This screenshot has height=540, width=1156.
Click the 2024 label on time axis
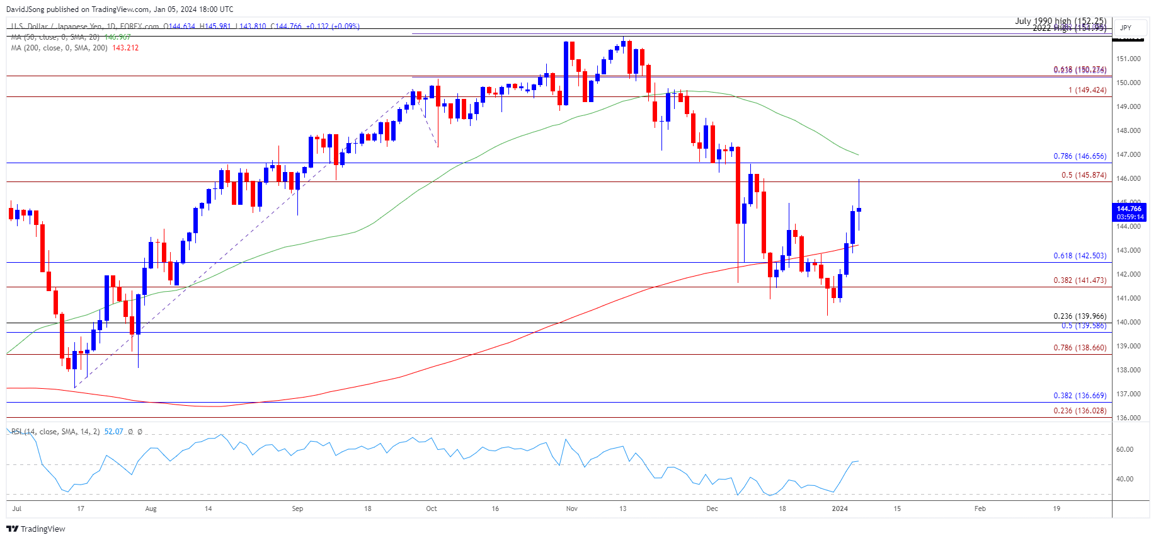(x=840, y=508)
